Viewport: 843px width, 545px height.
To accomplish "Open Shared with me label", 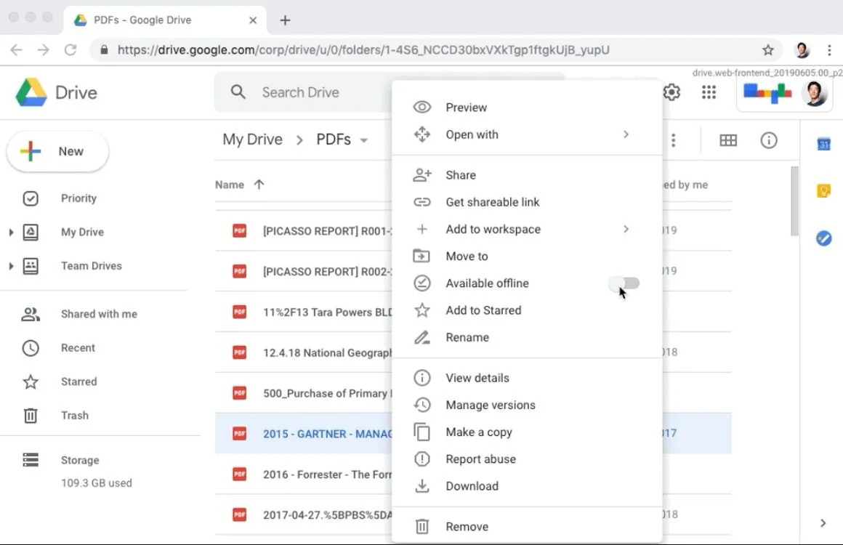I will (x=99, y=314).
